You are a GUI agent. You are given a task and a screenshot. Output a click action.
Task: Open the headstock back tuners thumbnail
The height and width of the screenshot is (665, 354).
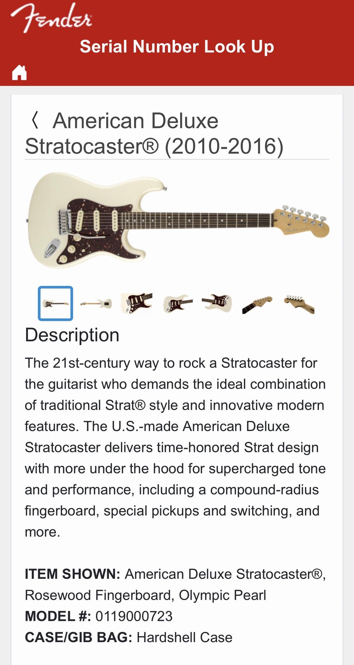pyautogui.click(x=299, y=304)
